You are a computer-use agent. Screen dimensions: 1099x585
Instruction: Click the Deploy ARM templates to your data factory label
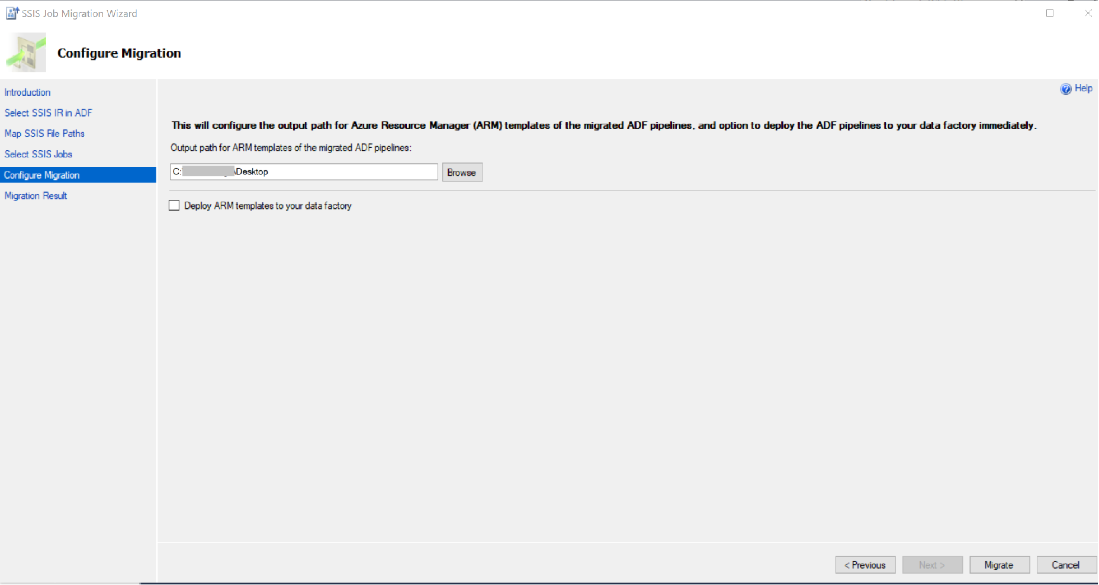pos(268,206)
